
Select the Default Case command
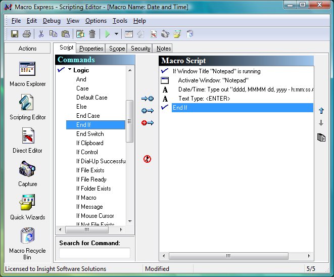coord(92,98)
